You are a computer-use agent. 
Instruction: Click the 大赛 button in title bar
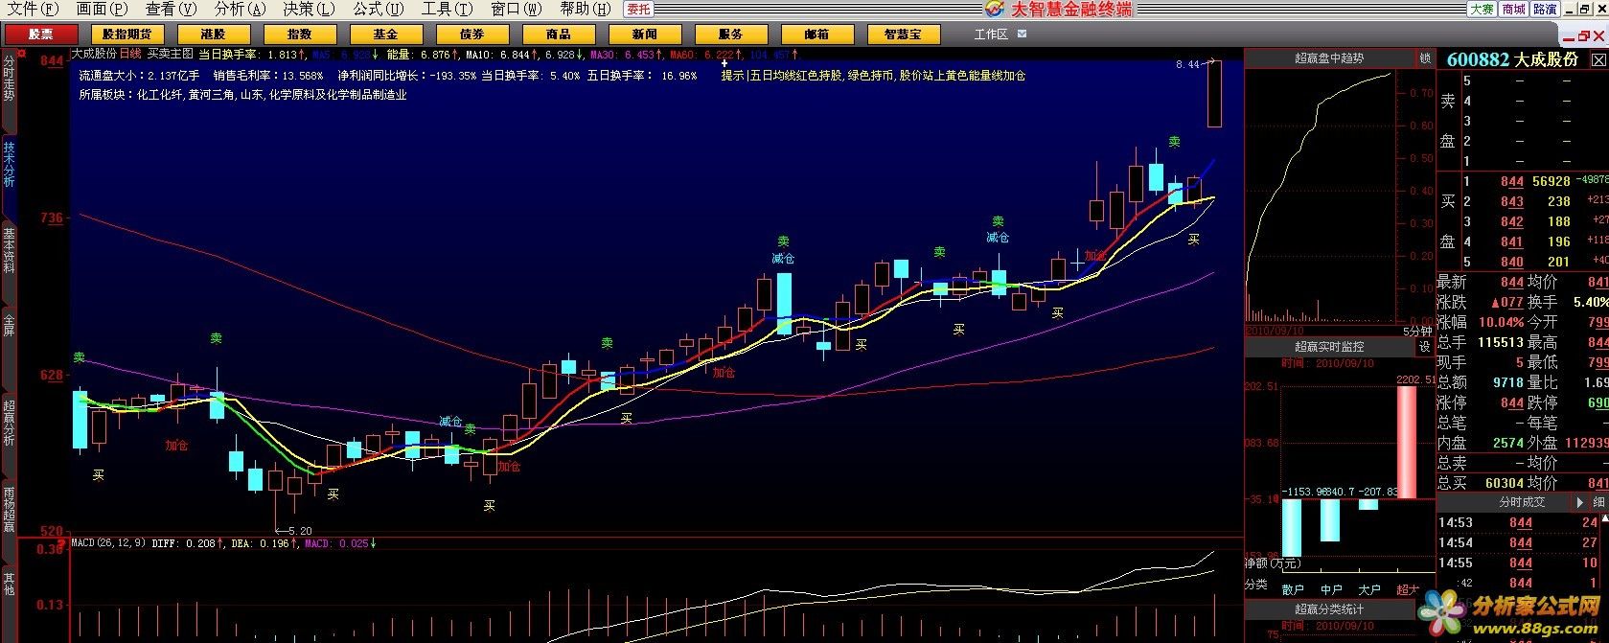tap(1482, 9)
